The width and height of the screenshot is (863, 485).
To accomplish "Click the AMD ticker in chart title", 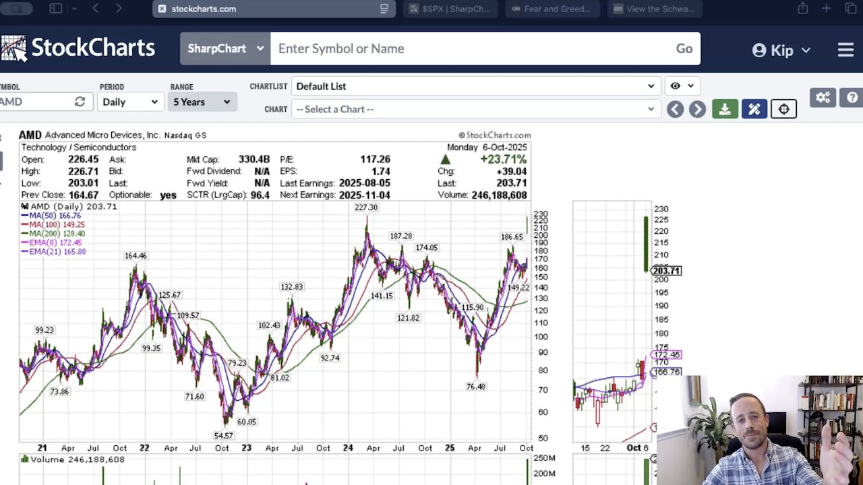I will pos(30,135).
